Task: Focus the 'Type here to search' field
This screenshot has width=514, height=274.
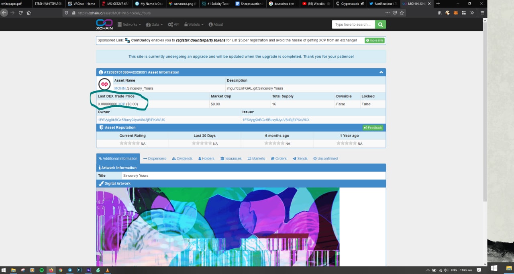Action: click(353, 25)
